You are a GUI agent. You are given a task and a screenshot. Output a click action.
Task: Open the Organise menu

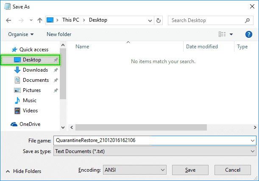tap(21, 34)
